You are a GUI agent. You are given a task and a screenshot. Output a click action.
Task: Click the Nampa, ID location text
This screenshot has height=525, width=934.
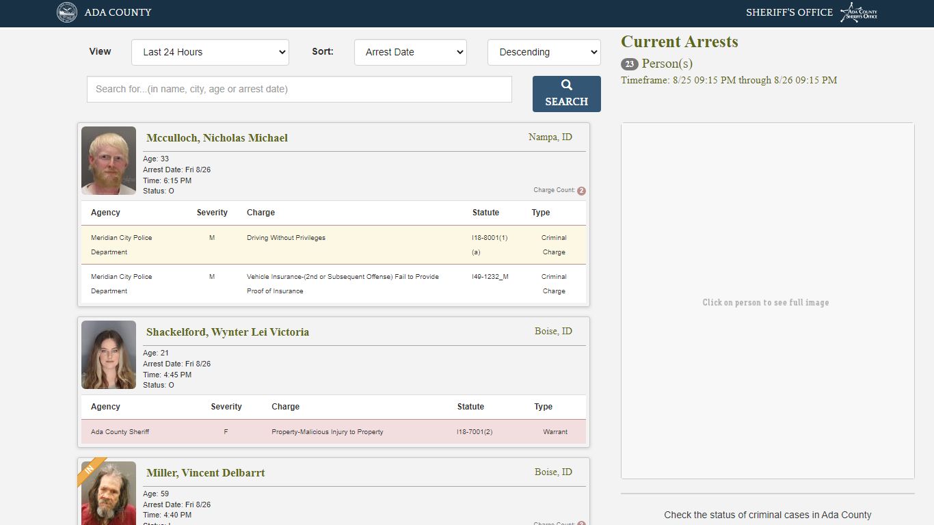[550, 137]
